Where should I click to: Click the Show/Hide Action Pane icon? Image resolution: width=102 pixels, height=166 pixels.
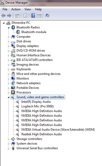(39, 16)
